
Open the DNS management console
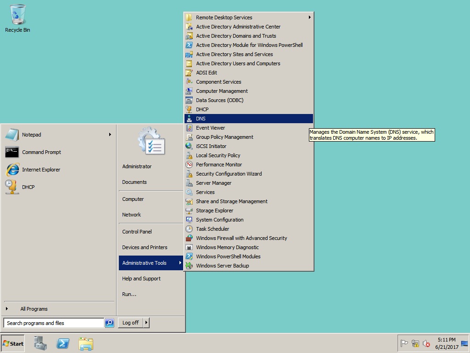[x=249, y=119]
